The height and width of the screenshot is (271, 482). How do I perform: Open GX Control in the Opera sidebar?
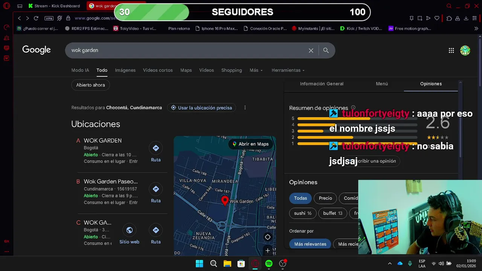coord(6,27)
